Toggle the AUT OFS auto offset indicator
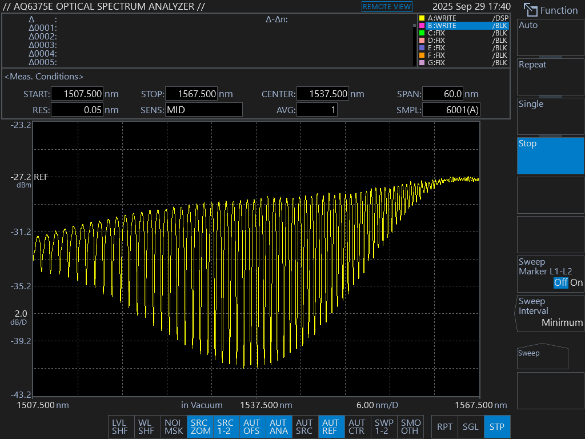The image size is (585, 439). tap(252, 426)
